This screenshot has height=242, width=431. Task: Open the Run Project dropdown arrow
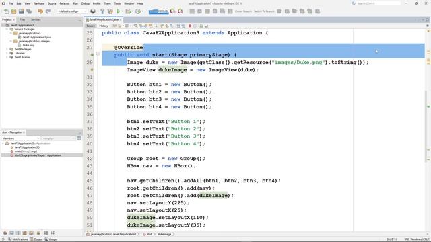pyautogui.click(x=123, y=11)
